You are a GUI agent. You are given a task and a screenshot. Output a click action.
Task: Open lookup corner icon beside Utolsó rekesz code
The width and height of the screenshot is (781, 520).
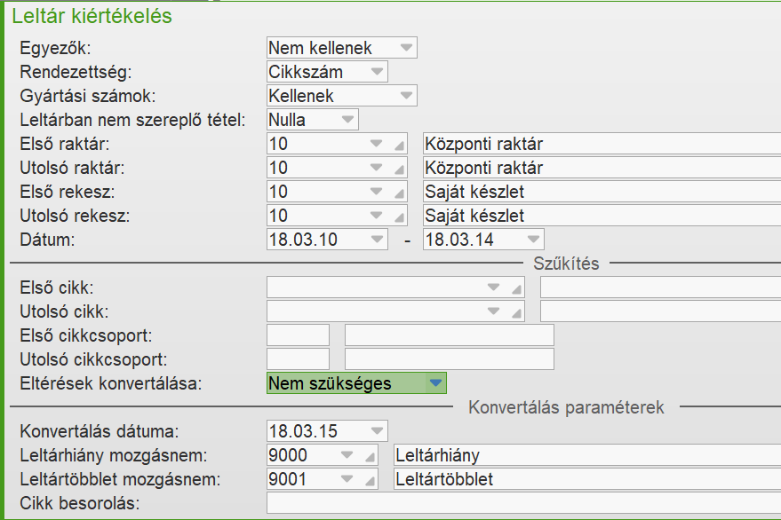pyautogui.click(x=399, y=217)
